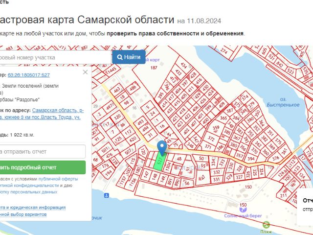Focus the cadastral number search field

click(55, 58)
